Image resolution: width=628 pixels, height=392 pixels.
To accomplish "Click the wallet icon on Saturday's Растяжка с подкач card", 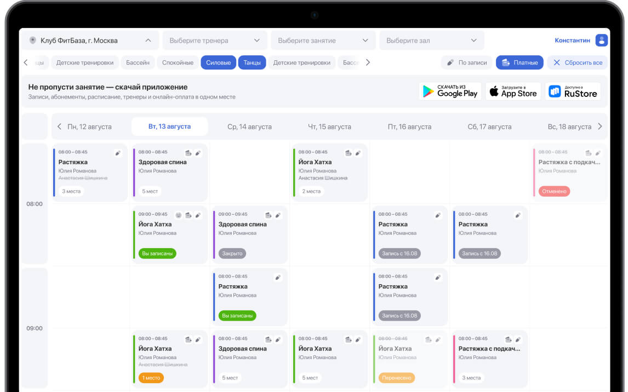I will pos(508,339).
